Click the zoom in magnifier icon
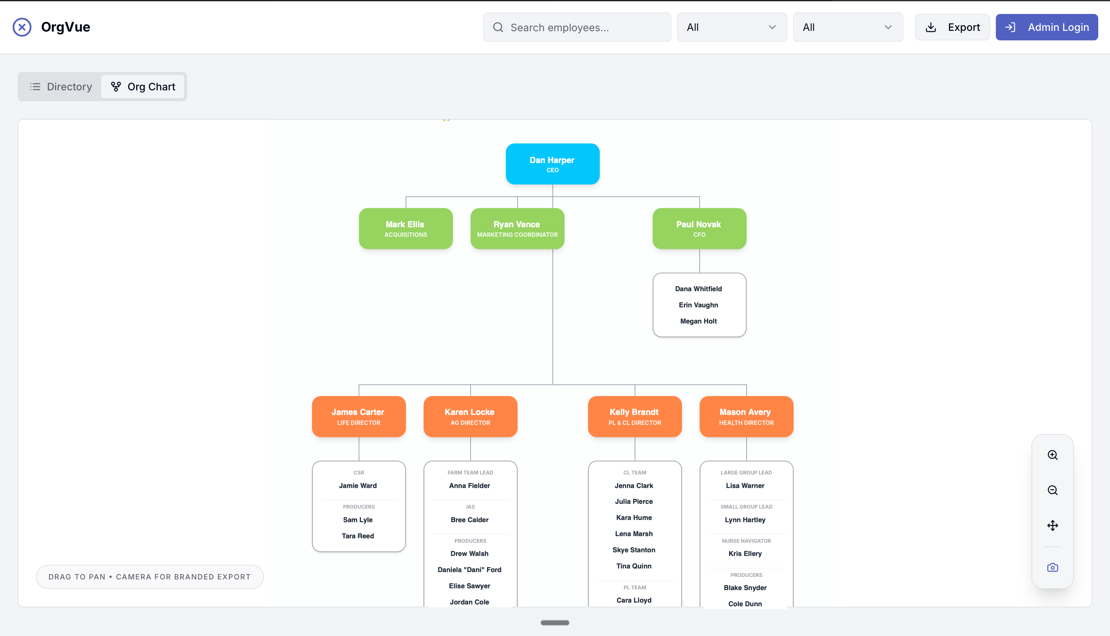This screenshot has width=1110, height=636. click(1052, 455)
